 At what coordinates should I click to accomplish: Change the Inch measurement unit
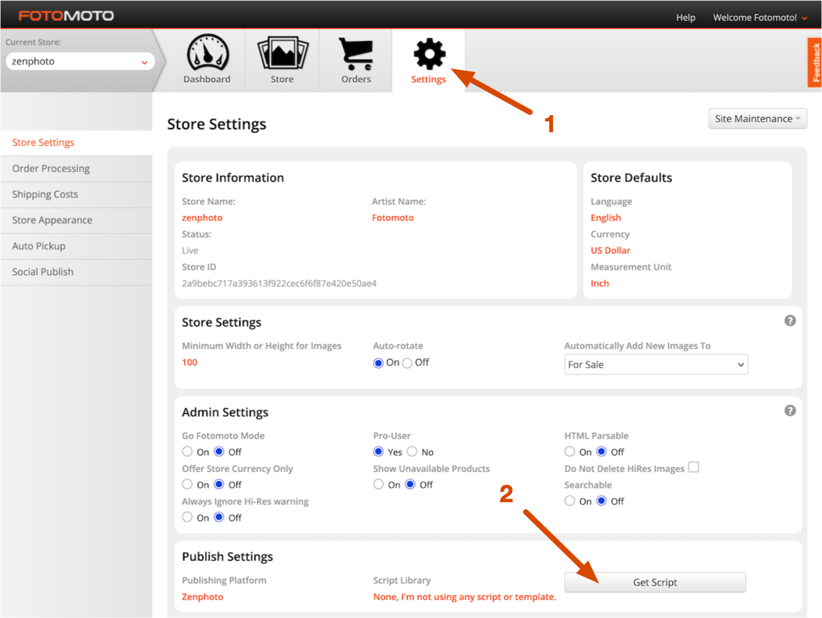[x=600, y=284]
